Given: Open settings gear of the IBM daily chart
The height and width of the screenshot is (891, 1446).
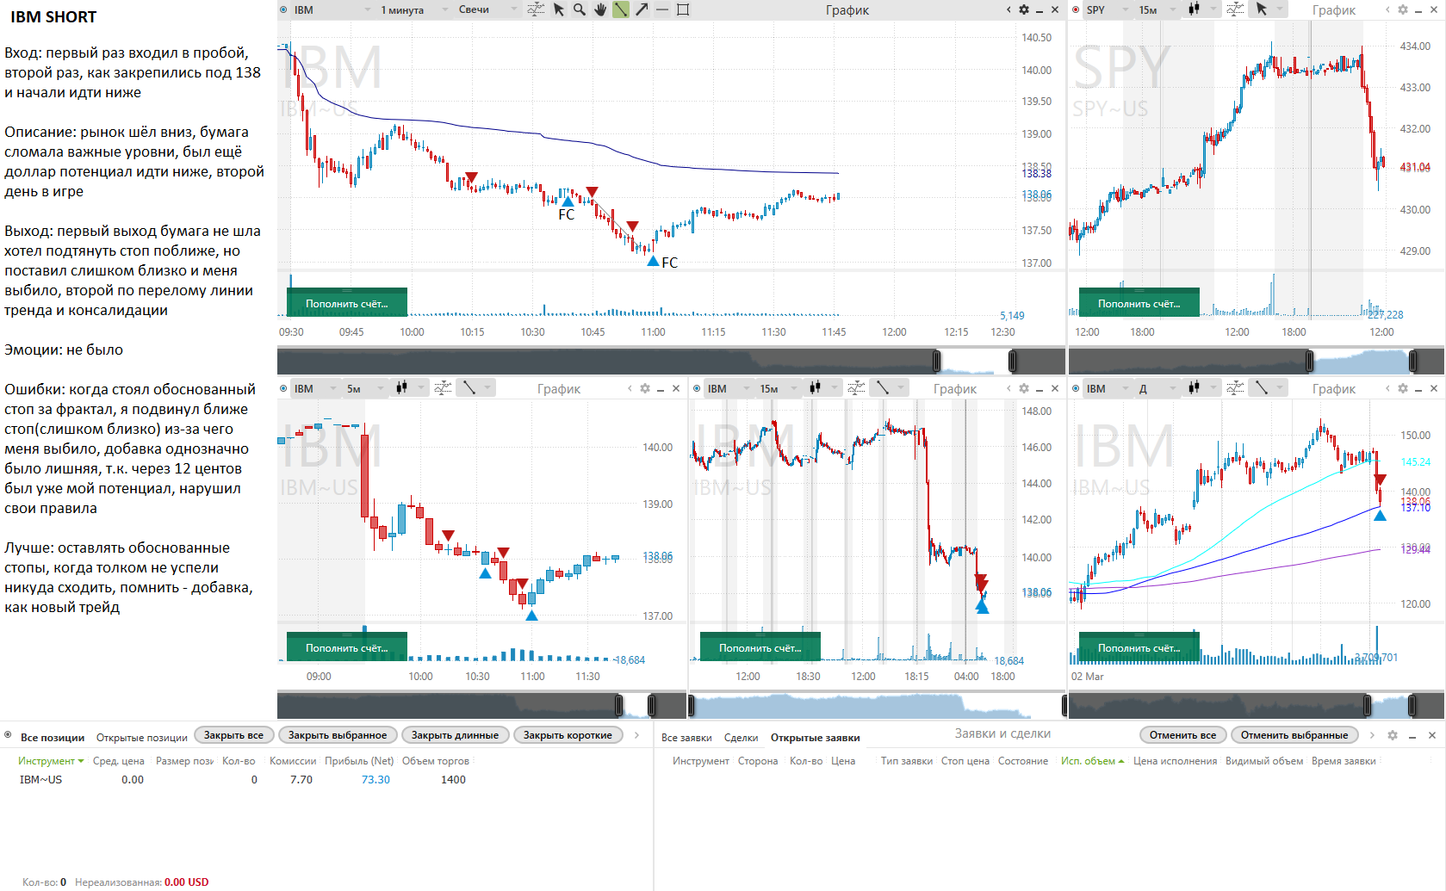Looking at the screenshot, I should [x=1403, y=388].
